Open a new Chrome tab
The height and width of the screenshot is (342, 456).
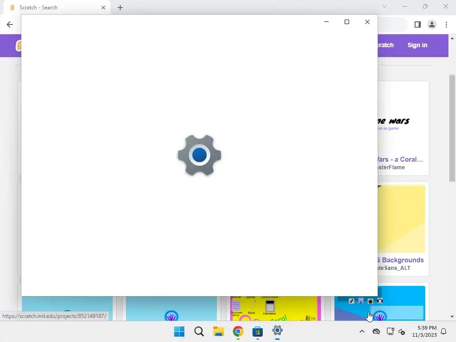coord(120,8)
